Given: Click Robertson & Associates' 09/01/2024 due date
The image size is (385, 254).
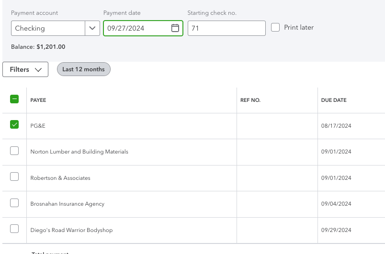Looking at the screenshot, I should click(336, 178).
